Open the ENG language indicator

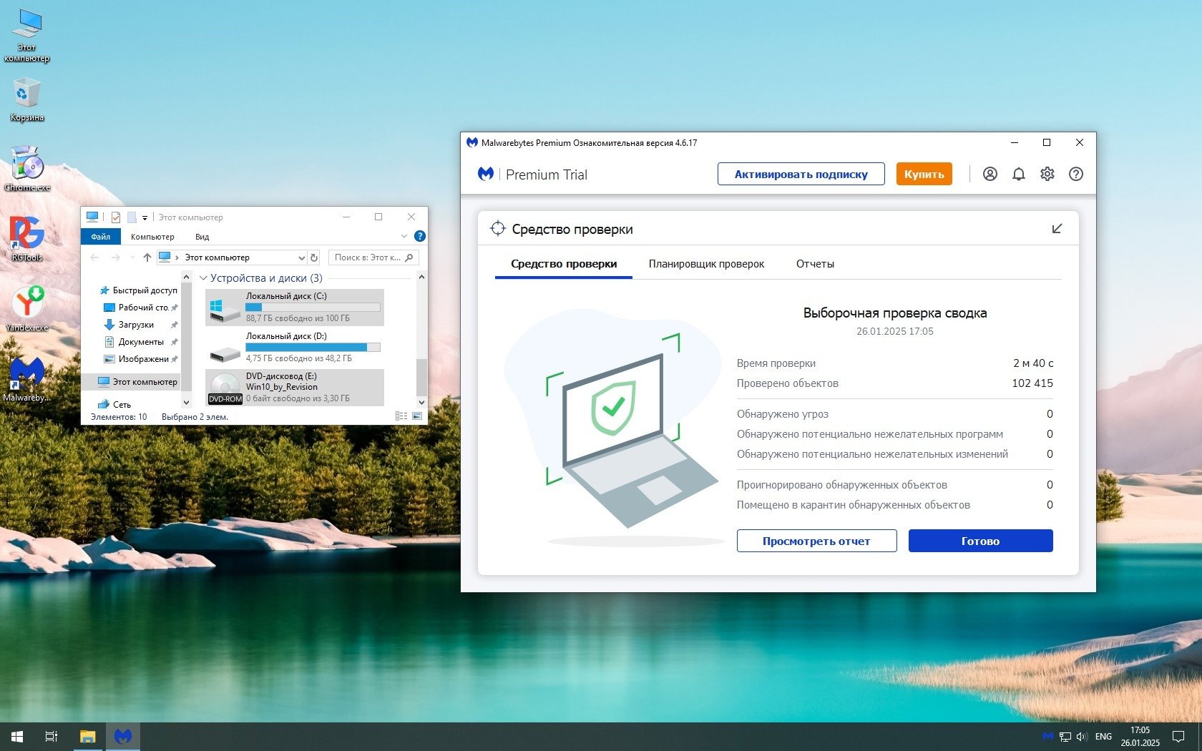pos(1103,737)
